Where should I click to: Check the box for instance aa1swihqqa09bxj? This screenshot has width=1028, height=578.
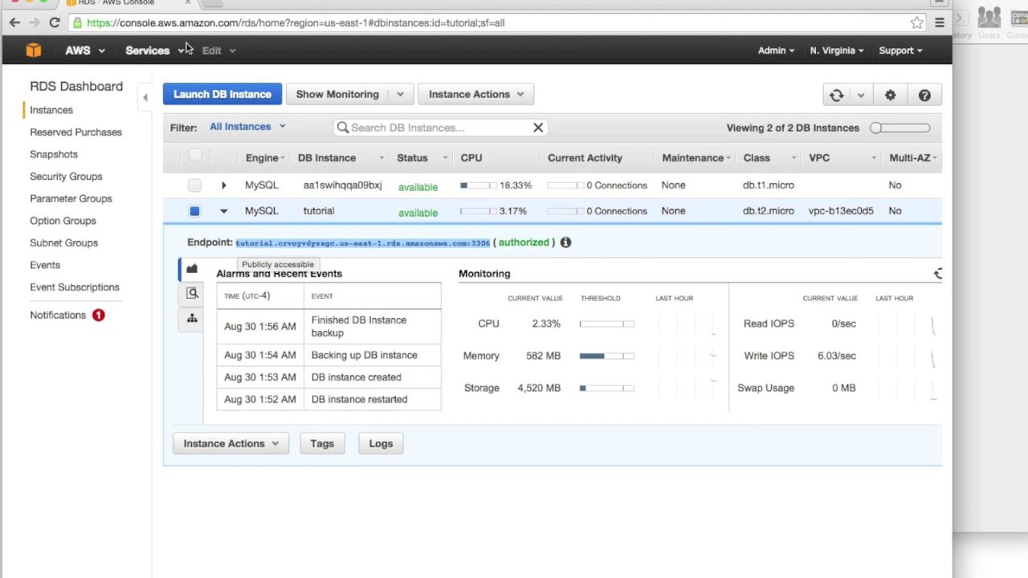pyautogui.click(x=194, y=185)
